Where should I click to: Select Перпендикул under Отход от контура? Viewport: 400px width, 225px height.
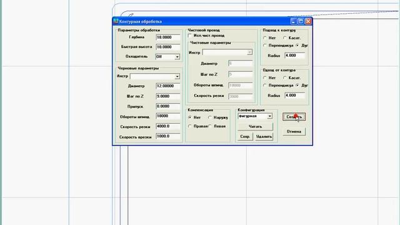click(x=265, y=86)
